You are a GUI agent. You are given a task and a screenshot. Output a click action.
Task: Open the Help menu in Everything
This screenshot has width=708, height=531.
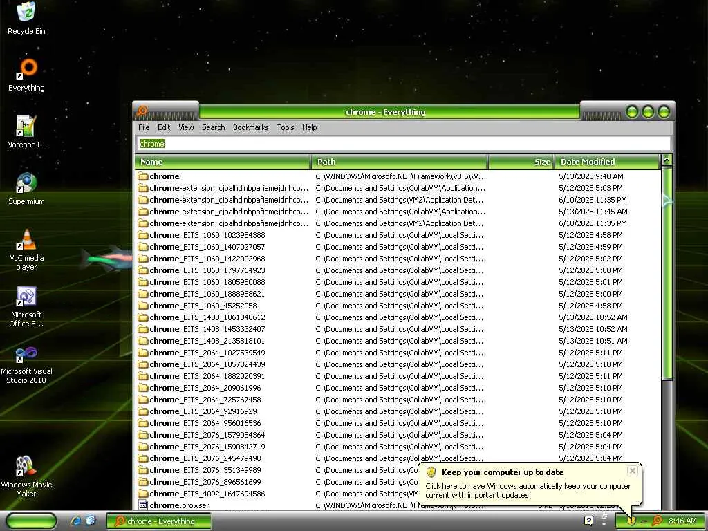[309, 127]
